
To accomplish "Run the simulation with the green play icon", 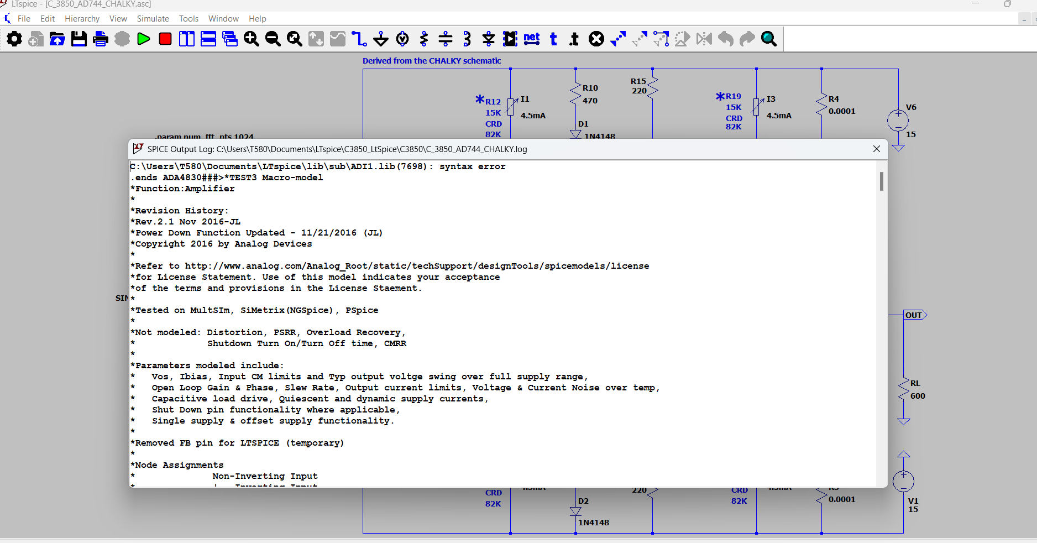I will [x=144, y=39].
